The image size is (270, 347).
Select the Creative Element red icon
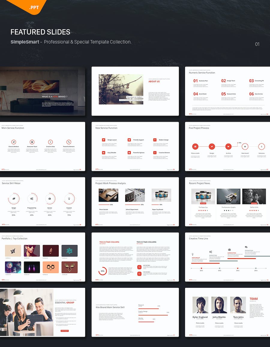(155, 153)
